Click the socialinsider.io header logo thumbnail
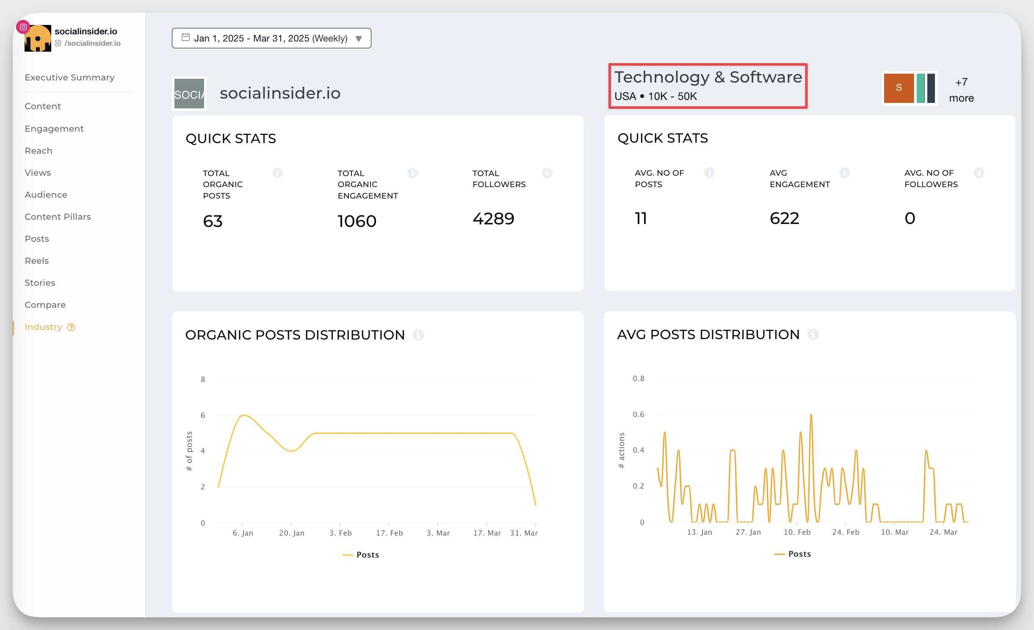 click(189, 94)
